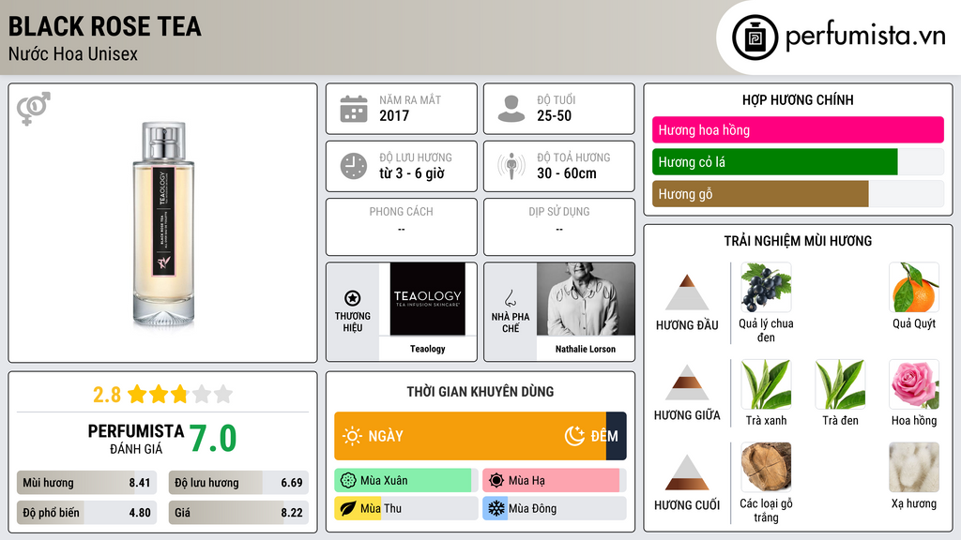
Task: Click the Nathalie Lorson perfumer photo
Action: click(x=586, y=299)
